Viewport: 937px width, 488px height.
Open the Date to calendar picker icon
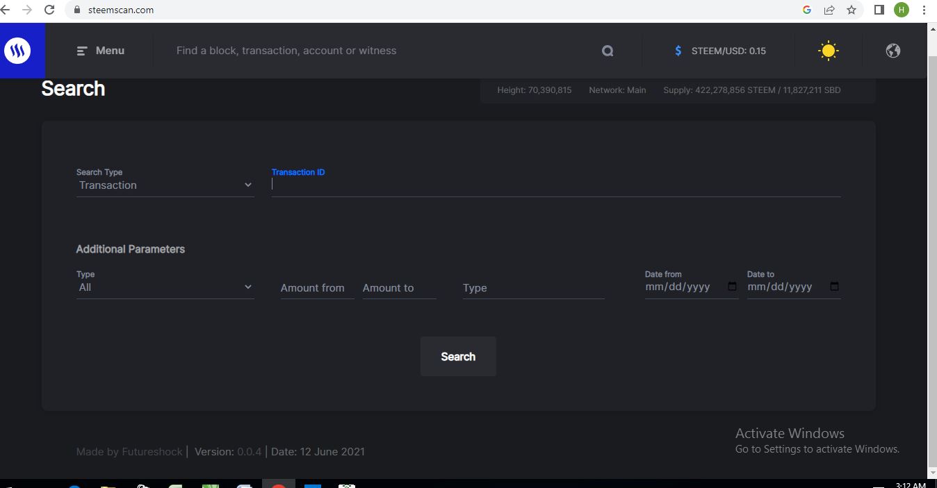coord(835,287)
